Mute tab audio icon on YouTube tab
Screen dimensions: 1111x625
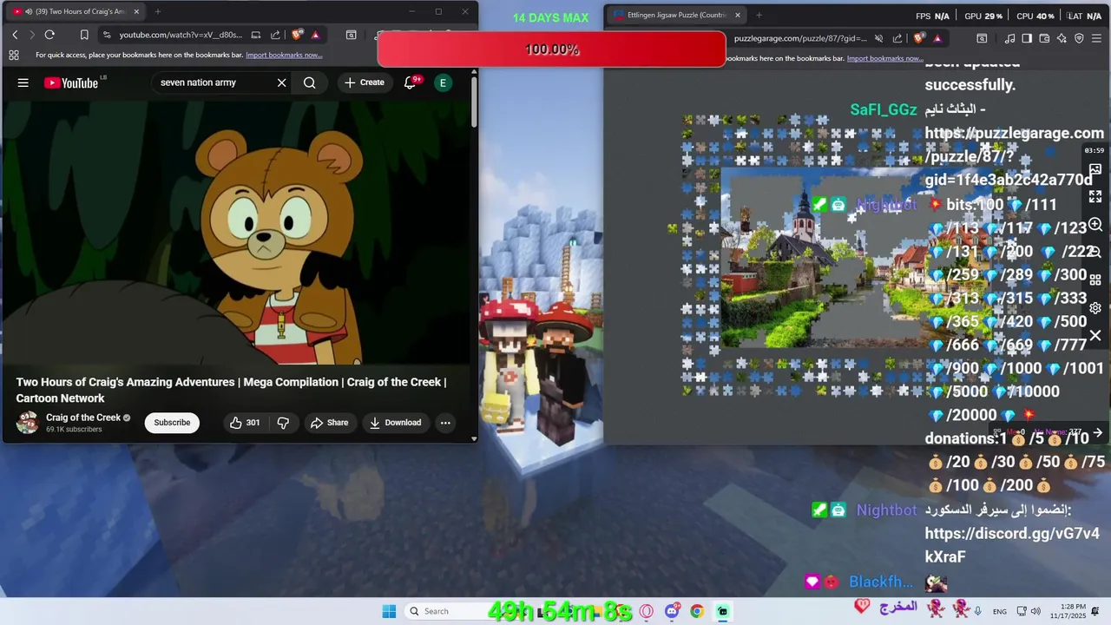(29, 11)
